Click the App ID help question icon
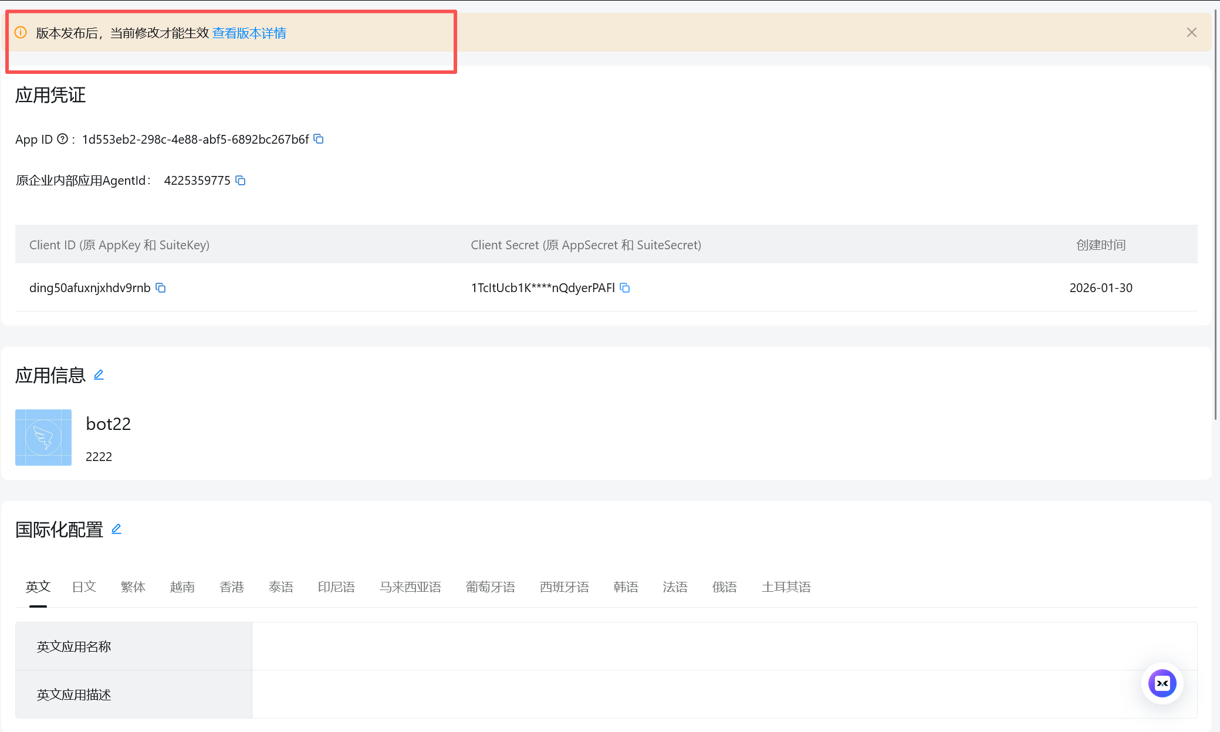This screenshot has height=732, width=1220. [x=62, y=139]
